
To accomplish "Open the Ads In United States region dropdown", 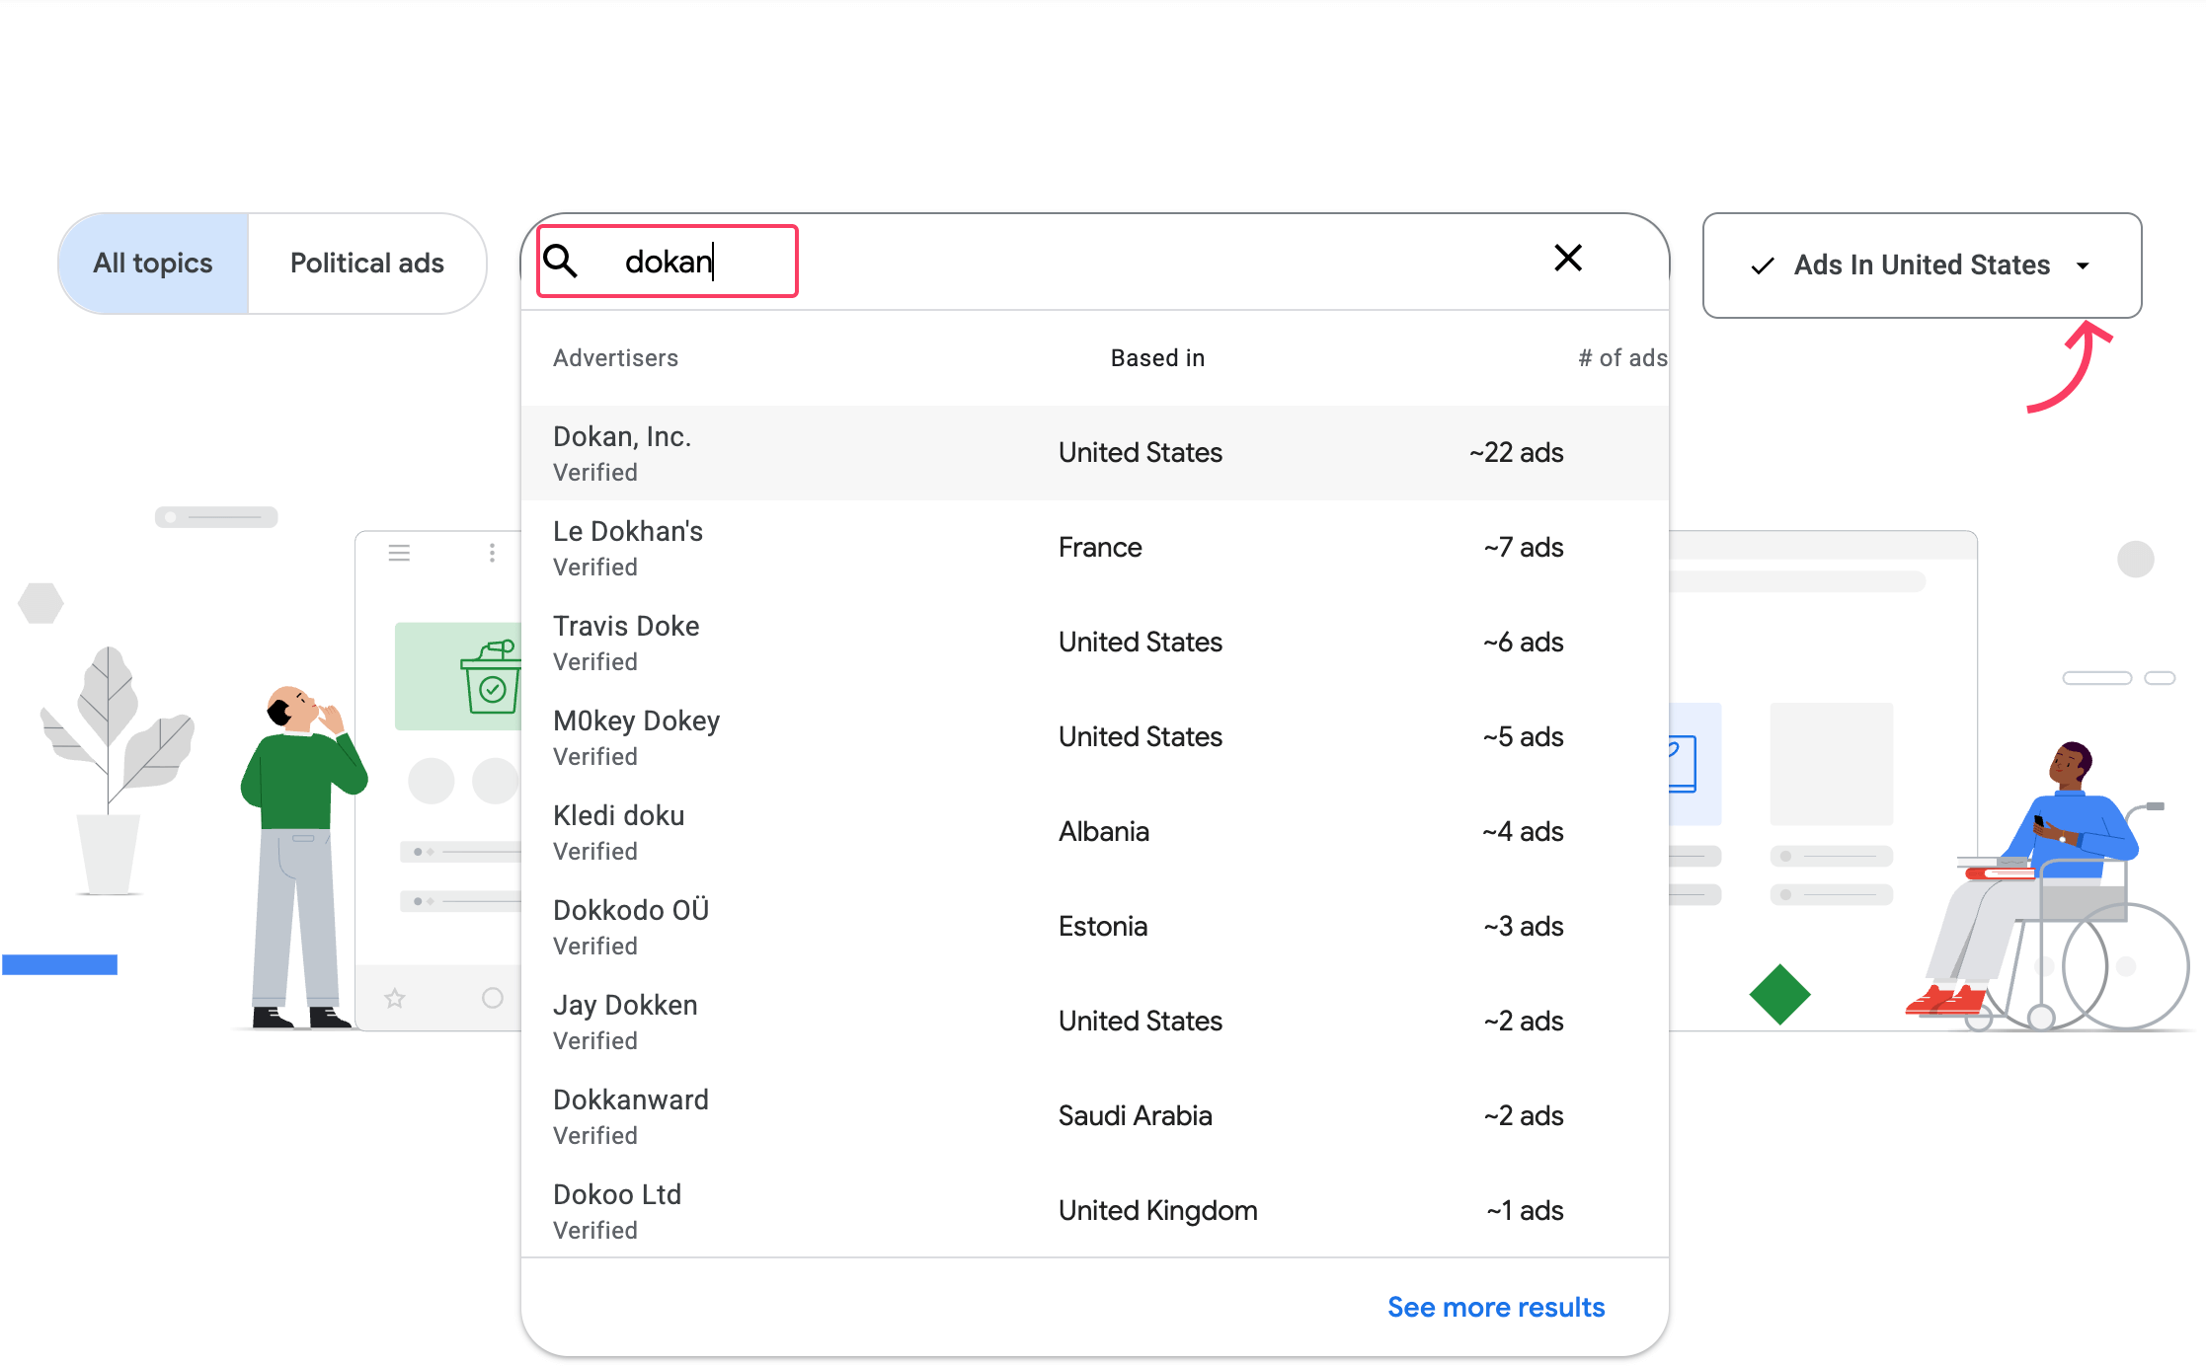I will pos(1921,265).
